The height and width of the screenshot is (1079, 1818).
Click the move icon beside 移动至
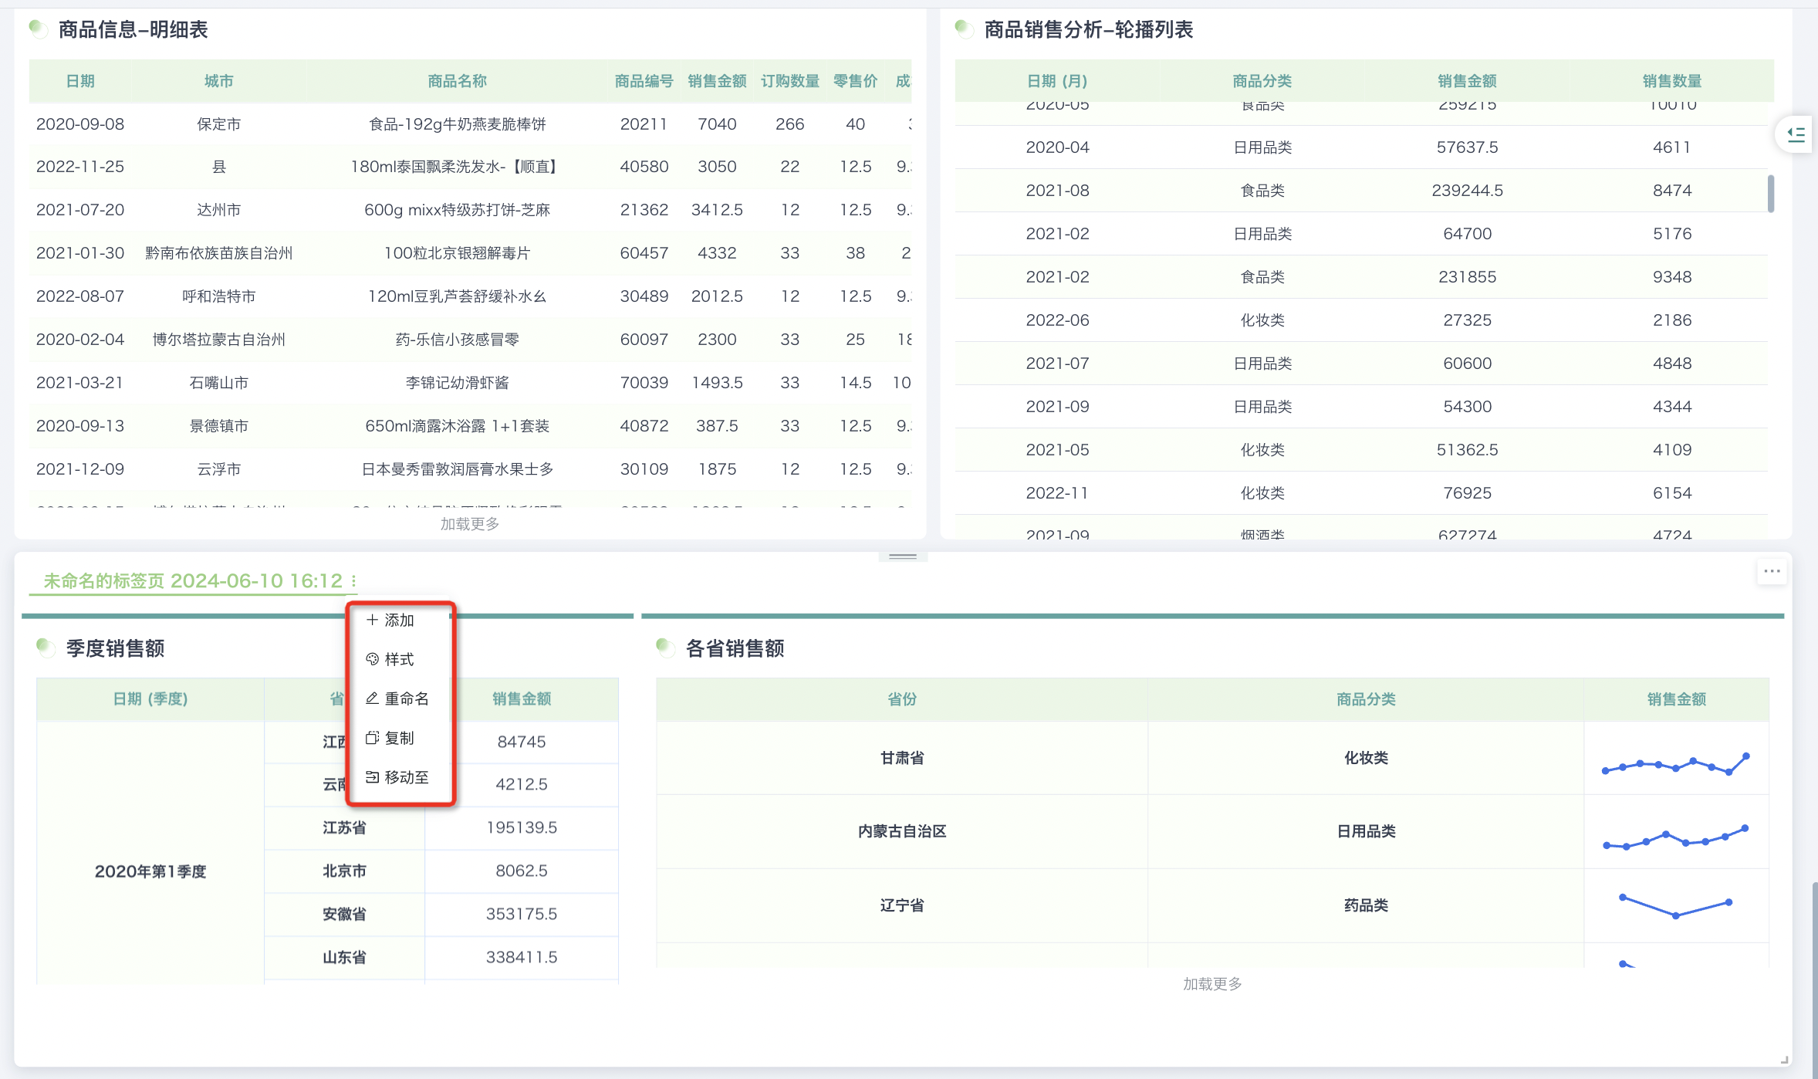372,777
